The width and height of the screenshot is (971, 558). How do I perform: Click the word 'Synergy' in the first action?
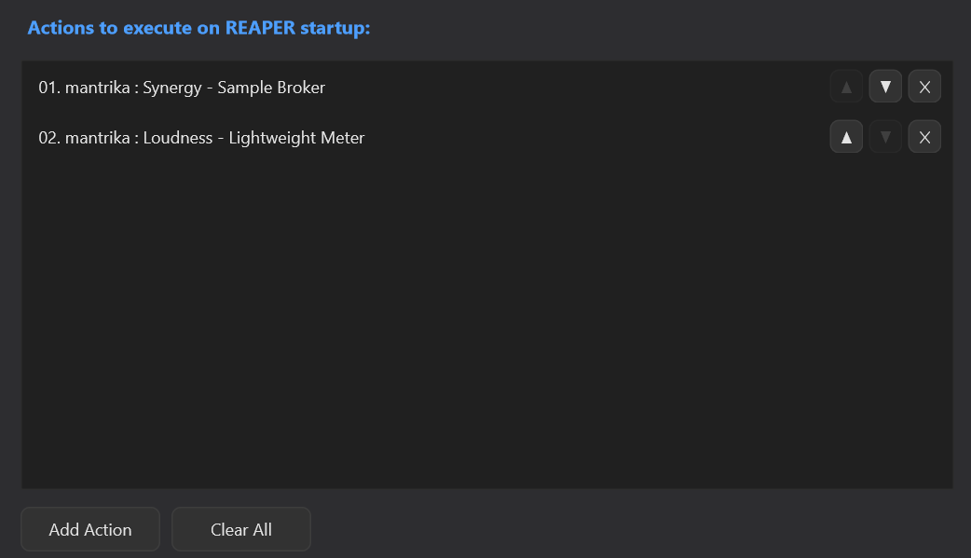click(x=172, y=88)
